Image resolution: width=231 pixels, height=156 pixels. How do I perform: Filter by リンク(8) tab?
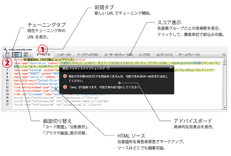(144, 54)
